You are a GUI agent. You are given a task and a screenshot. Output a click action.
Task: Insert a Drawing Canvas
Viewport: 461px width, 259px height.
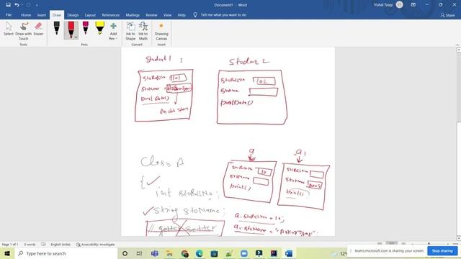click(161, 31)
